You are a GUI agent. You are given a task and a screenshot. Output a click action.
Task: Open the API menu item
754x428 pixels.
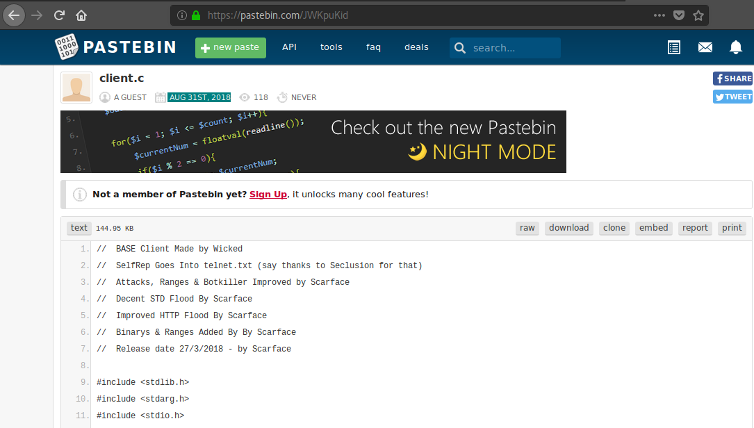tap(289, 47)
